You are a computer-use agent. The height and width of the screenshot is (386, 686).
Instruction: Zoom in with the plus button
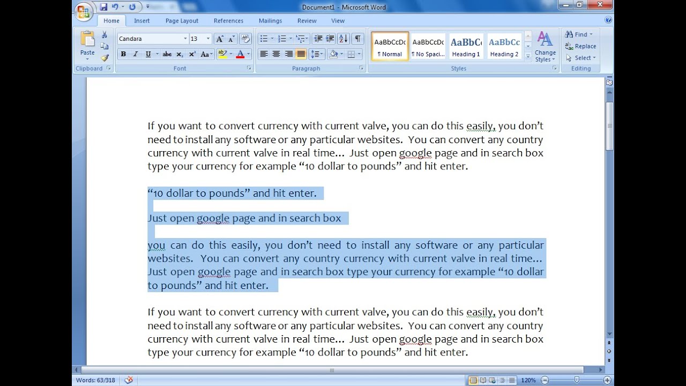(608, 380)
